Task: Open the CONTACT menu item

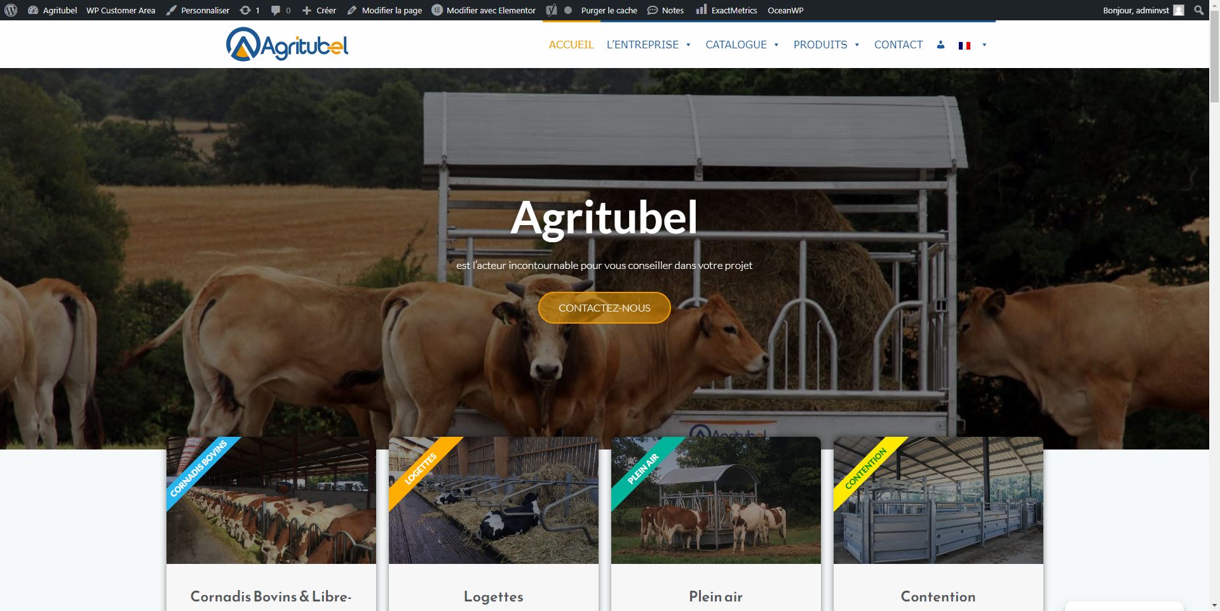Action: [x=898, y=45]
